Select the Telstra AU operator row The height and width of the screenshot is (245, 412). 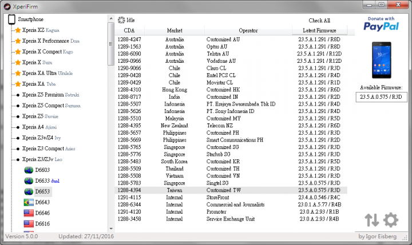pos(231,54)
